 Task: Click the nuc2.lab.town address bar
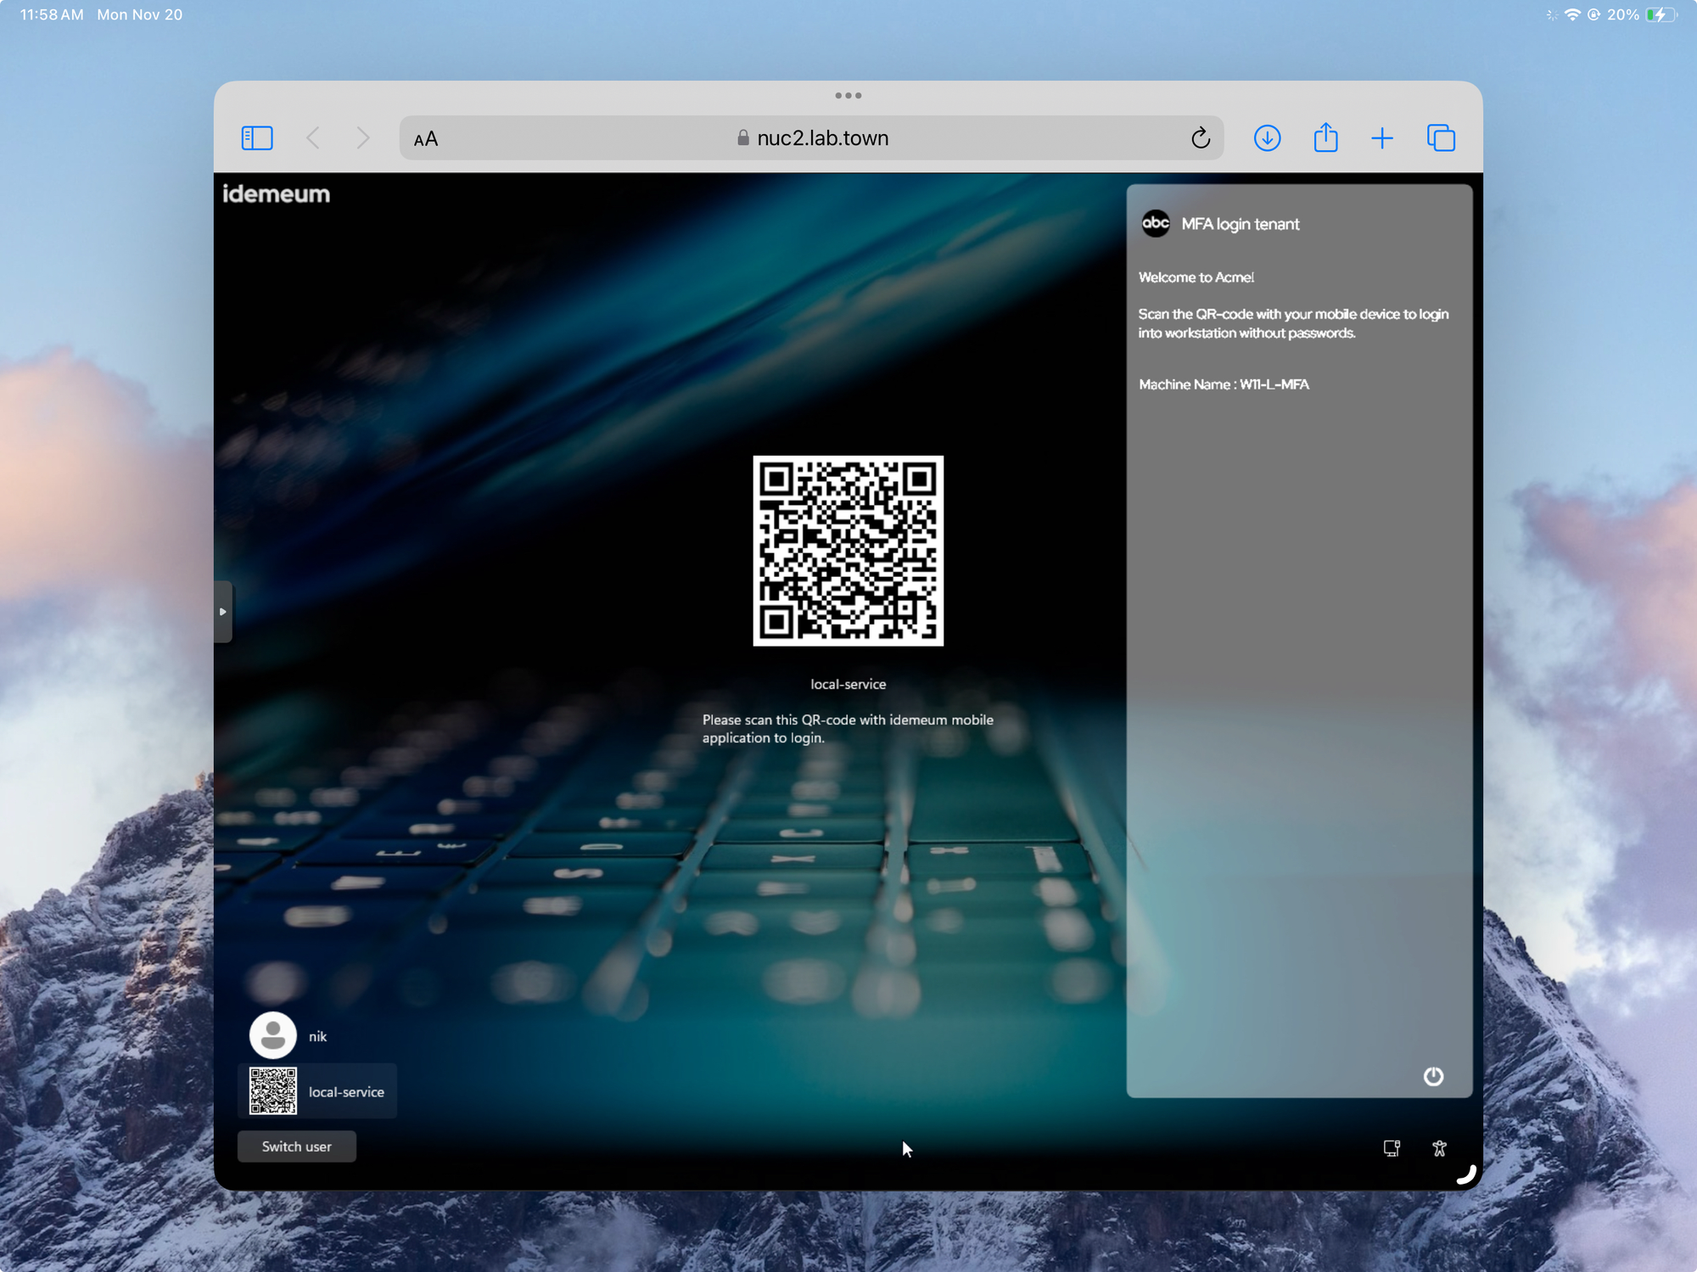pos(811,137)
